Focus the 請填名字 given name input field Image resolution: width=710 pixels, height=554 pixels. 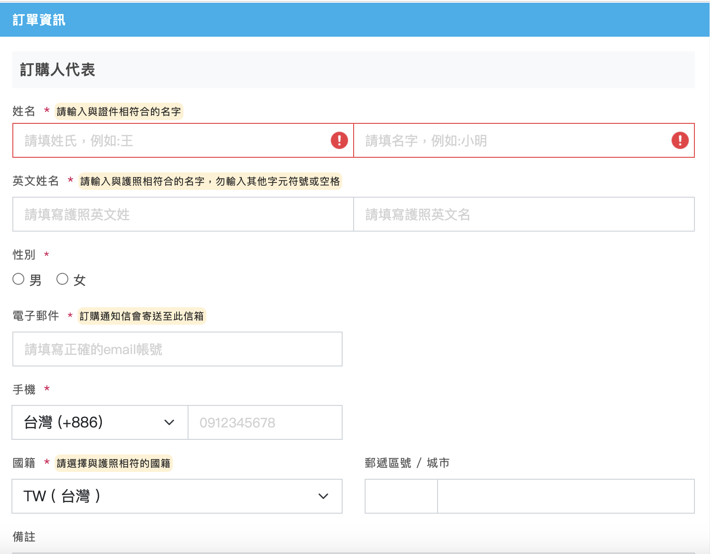tap(524, 140)
